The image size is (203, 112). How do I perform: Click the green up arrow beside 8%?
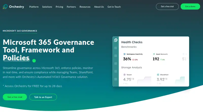161,60
